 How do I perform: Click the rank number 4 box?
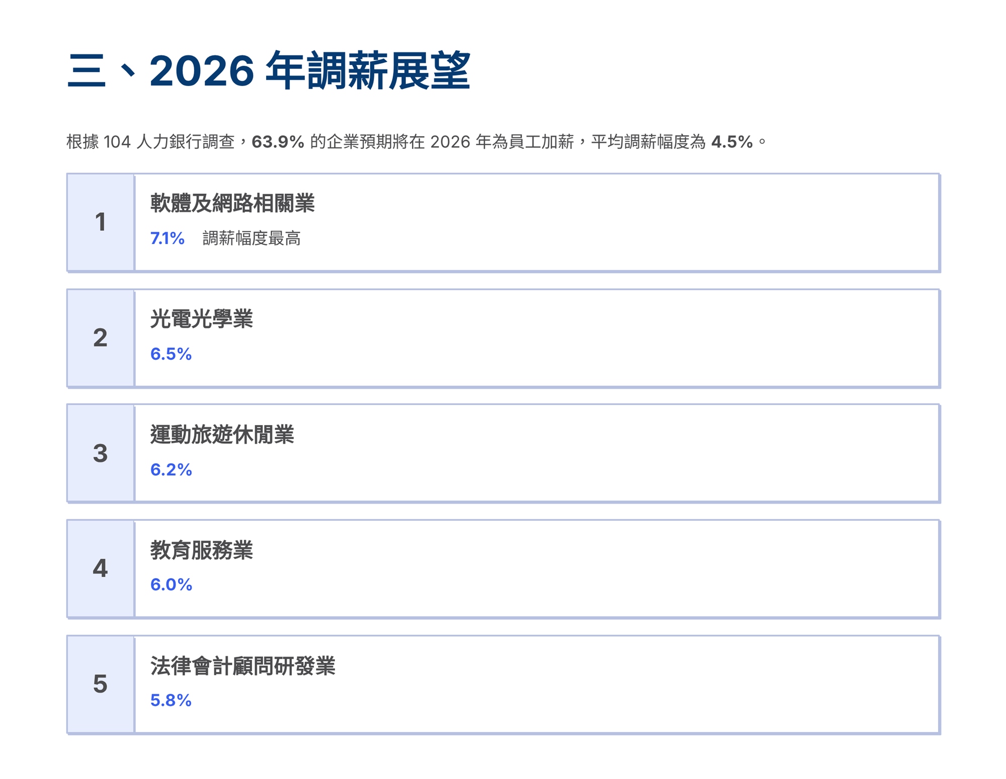[101, 569]
